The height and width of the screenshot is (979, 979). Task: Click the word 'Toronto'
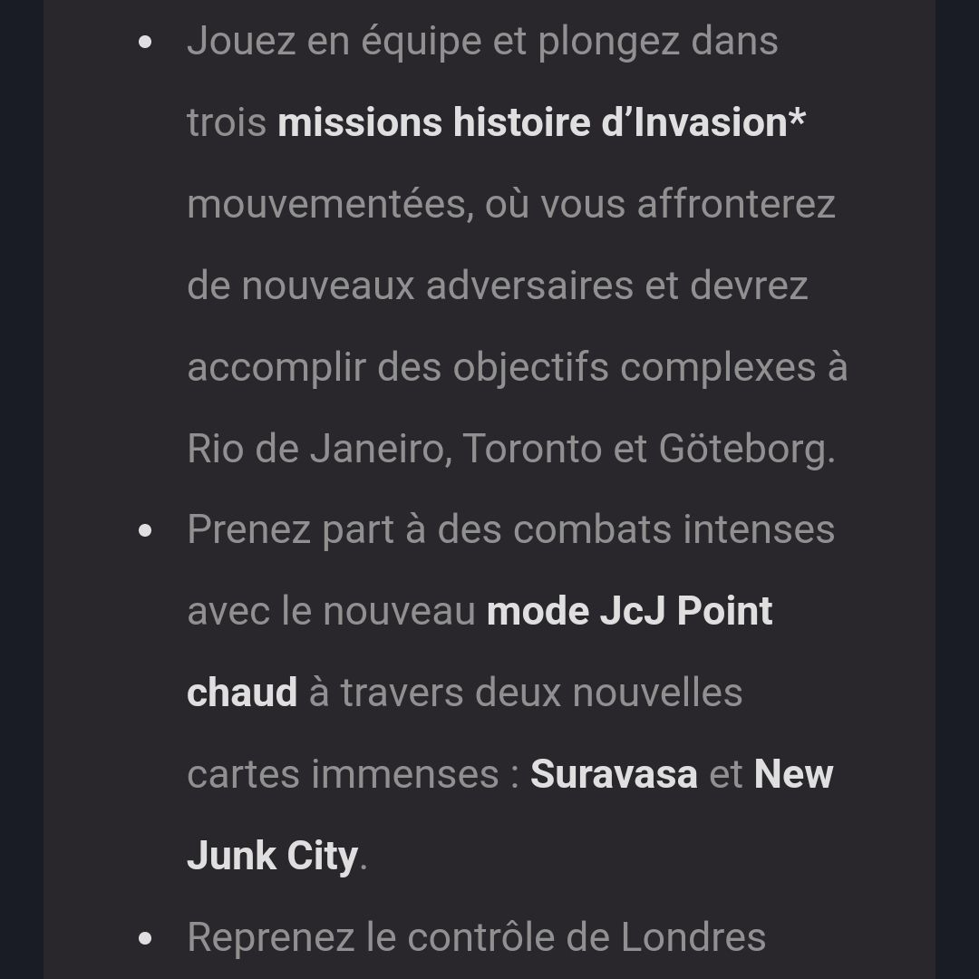(x=533, y=449)
